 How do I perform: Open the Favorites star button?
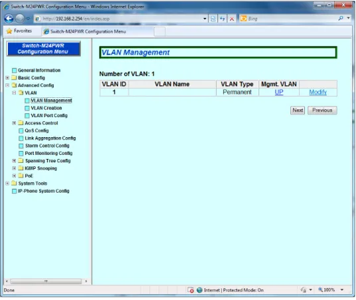[19, 31]
